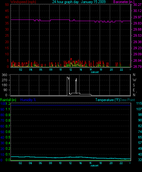Screen dimensions: 142x172
Task: Click the sunset marker under wind graph
Action: 95,72
